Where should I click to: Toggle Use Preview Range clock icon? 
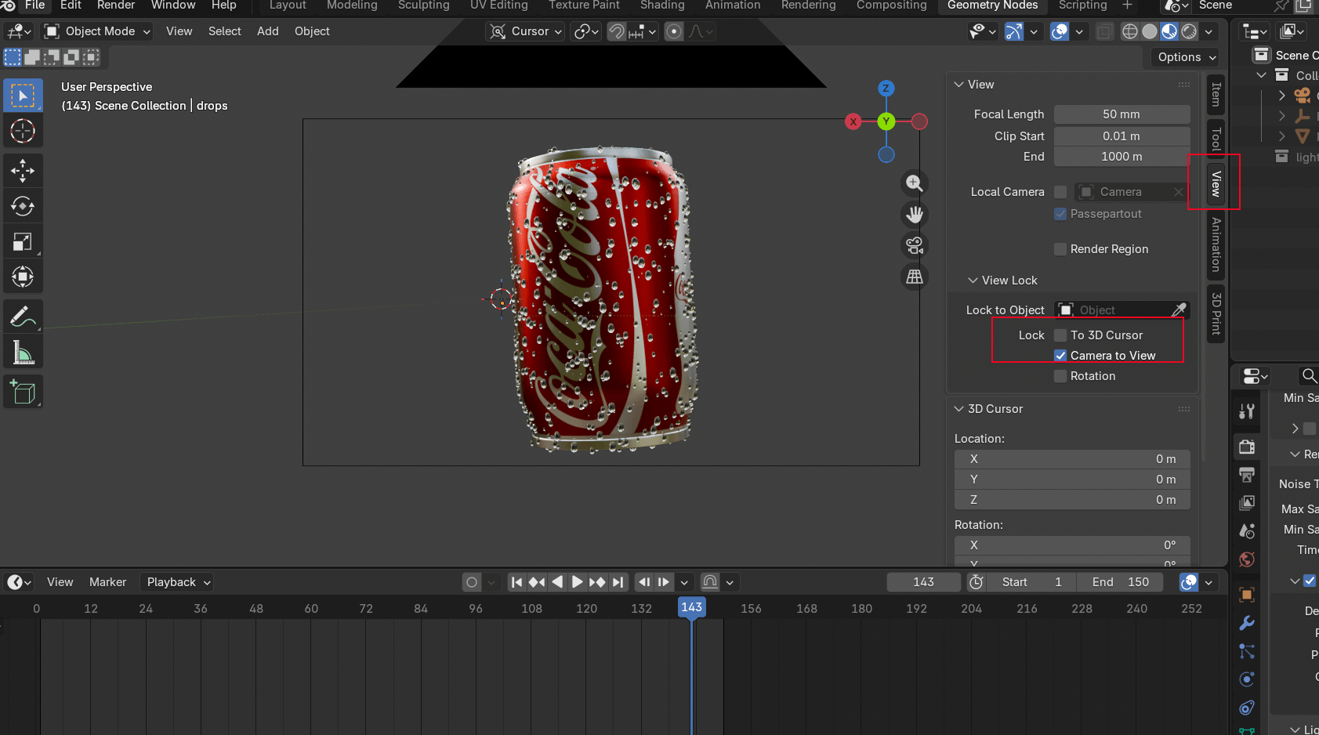pyautogui.click(x=976, y=582)
